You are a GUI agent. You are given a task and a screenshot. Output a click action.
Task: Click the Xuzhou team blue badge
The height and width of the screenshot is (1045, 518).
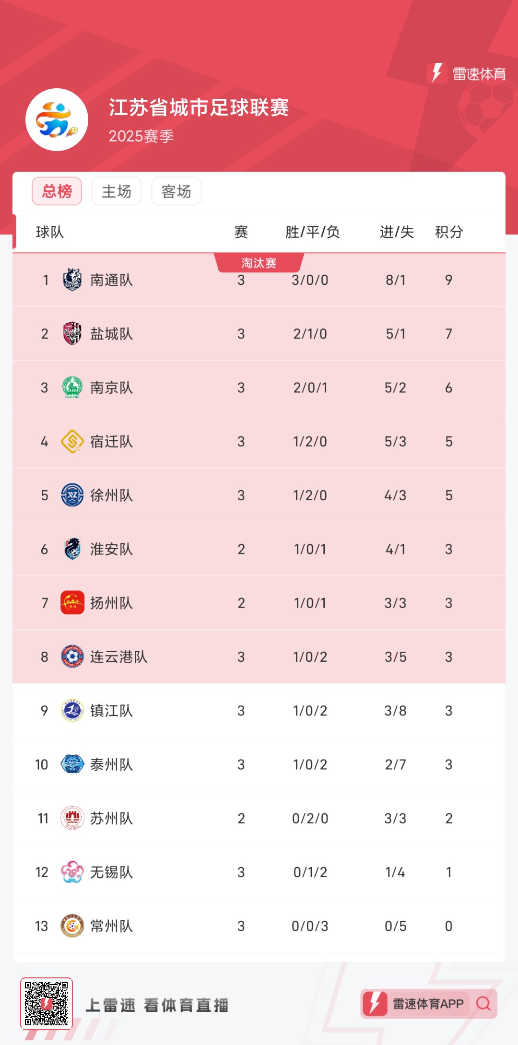point(72,495)
